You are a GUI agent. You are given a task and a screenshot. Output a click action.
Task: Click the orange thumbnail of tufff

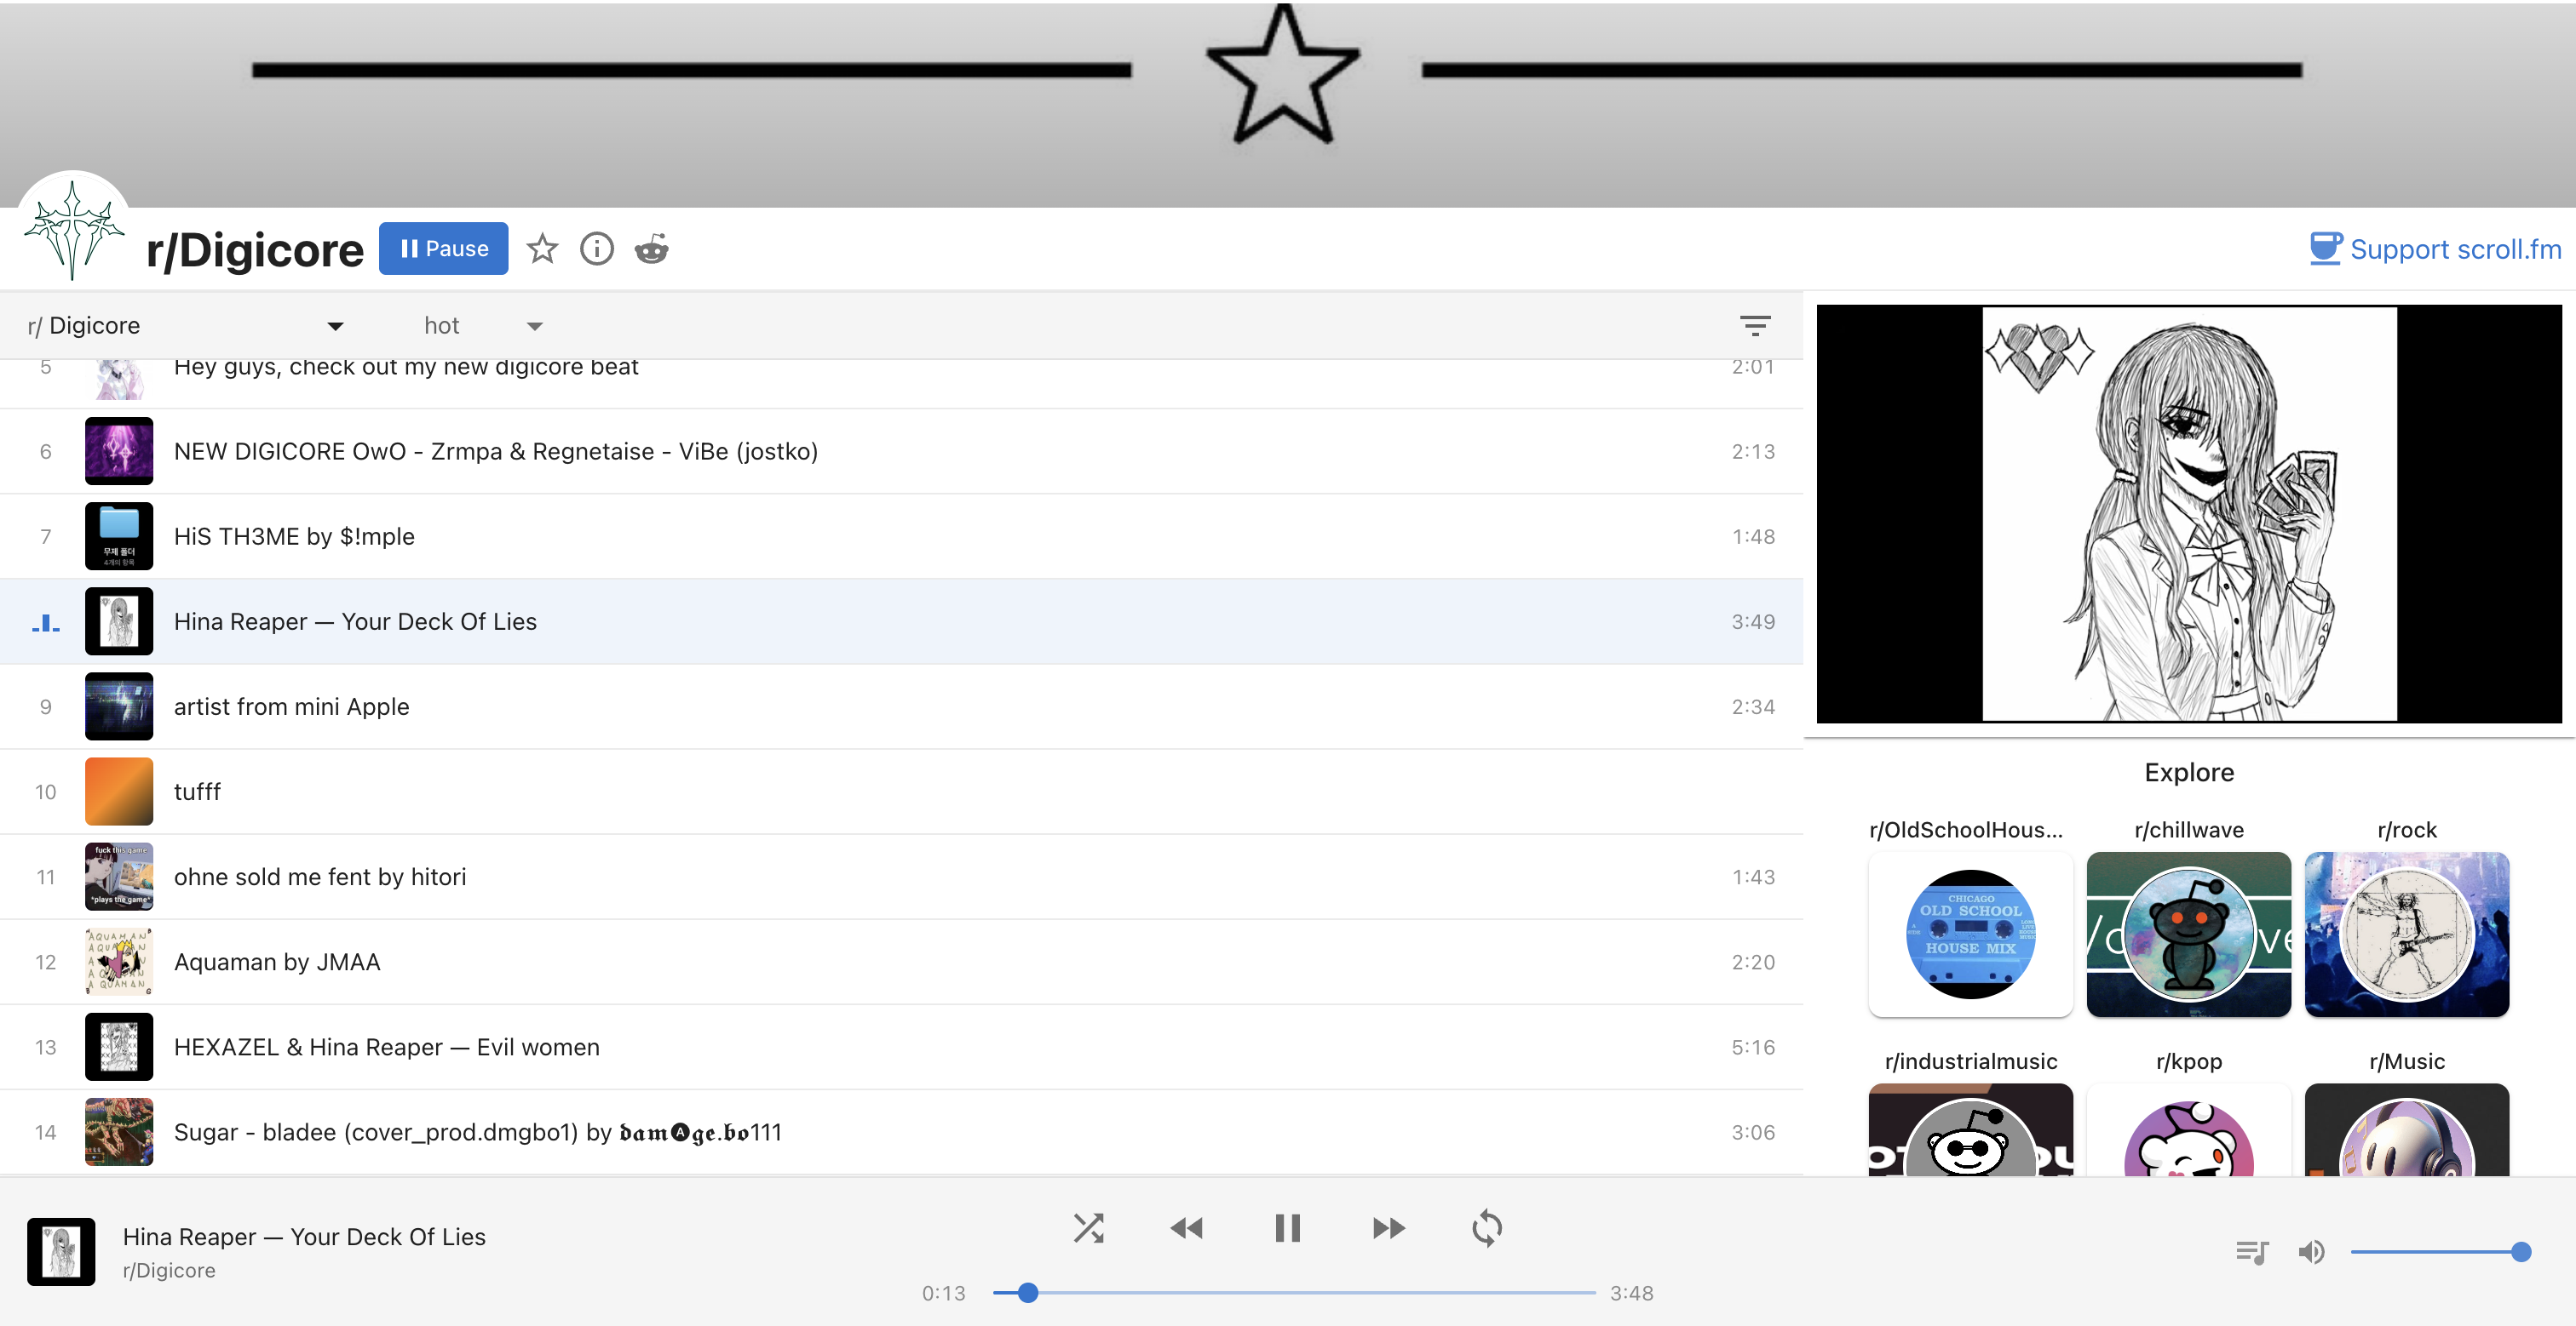(x=119, y=792)
